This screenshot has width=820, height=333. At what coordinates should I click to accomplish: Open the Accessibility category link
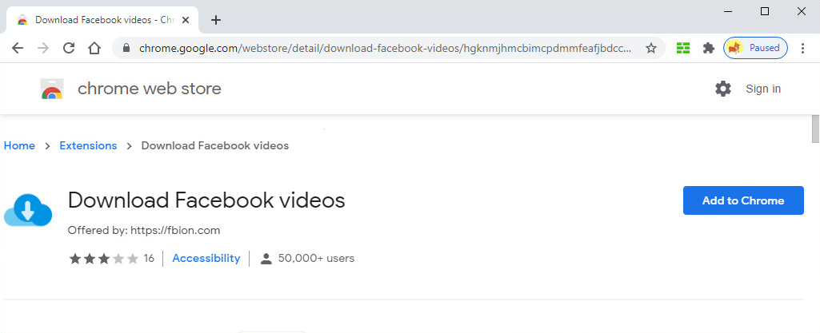[206, 258]
